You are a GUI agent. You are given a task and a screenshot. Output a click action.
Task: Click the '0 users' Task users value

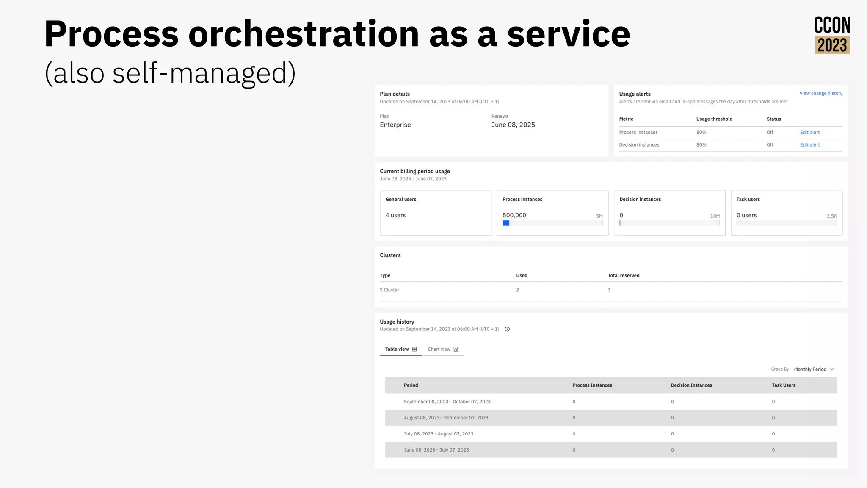pos(746,215)
